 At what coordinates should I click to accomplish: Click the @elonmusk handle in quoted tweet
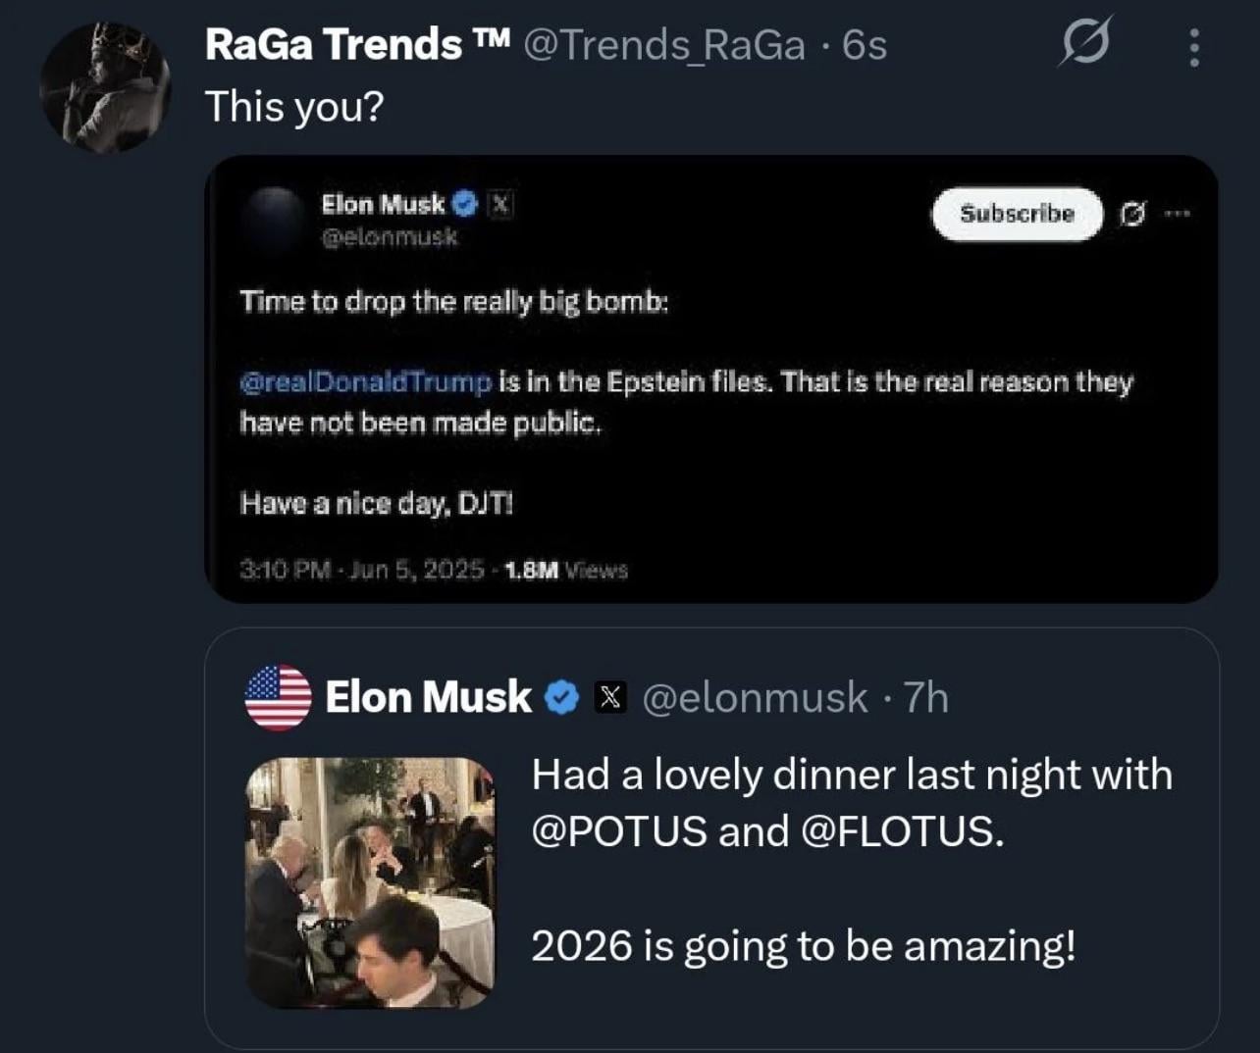755,698
